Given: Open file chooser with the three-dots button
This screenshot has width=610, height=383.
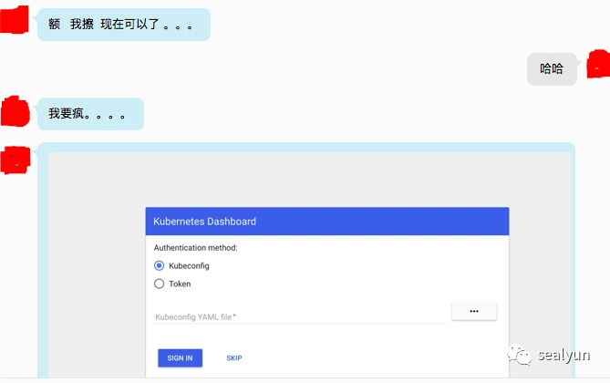Looking at the screenshot, I should click(474, 311).
